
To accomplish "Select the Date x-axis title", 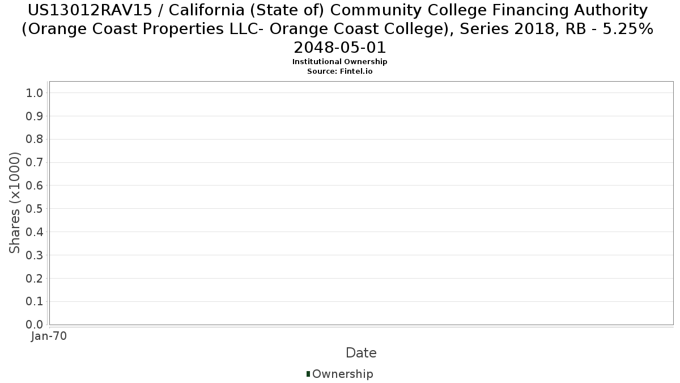I will 361,353.
